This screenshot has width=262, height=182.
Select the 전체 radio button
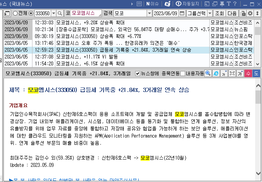pyautogui.click(x=15, y=13)
